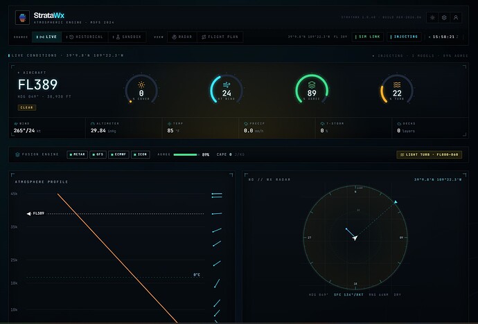
Task: Toggle the GFS model source
Action: pos(98,154)
